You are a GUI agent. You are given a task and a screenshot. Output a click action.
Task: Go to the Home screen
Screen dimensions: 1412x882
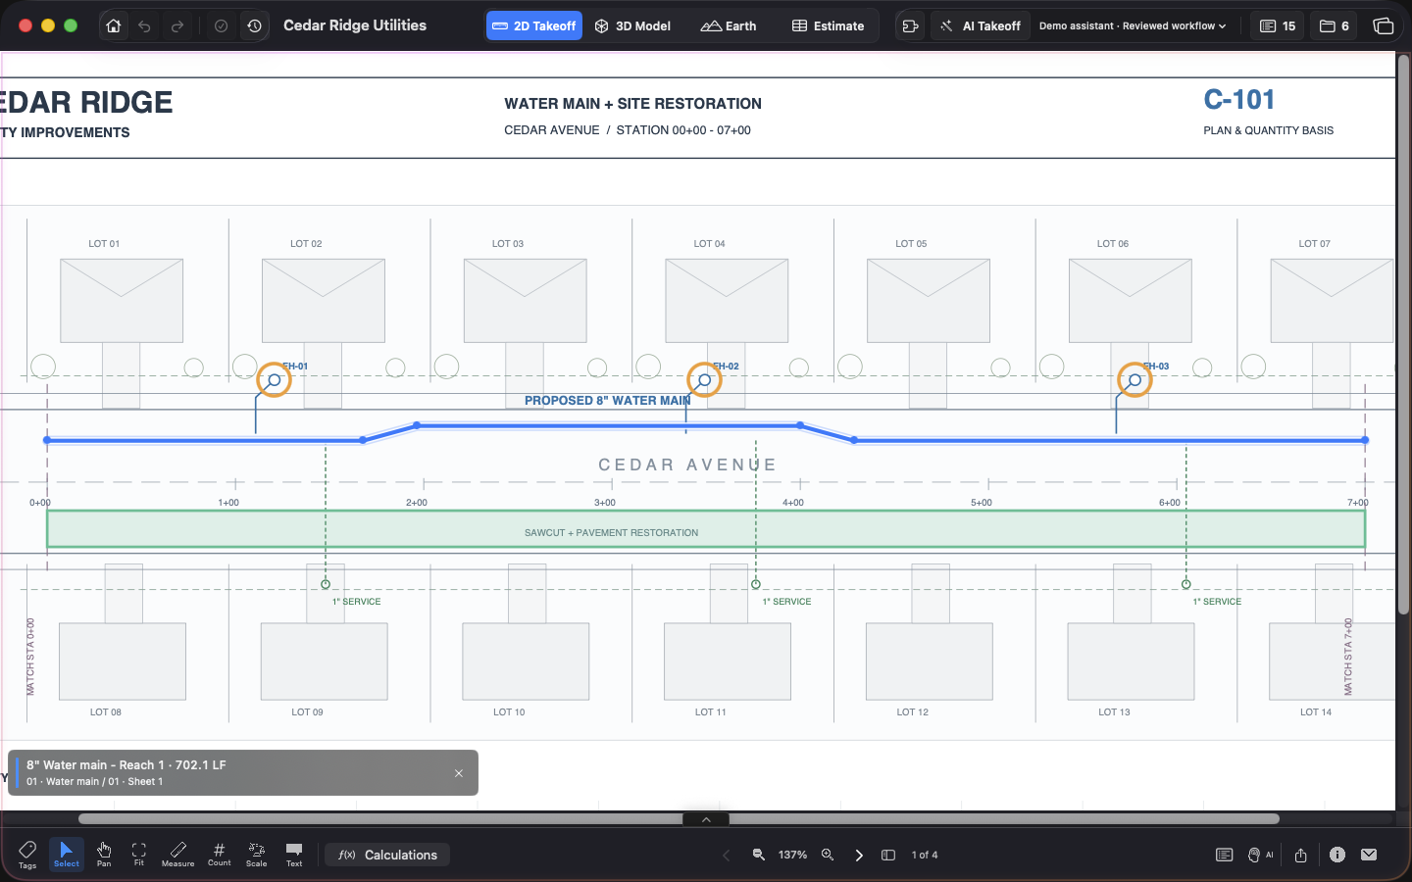point(114,26)
